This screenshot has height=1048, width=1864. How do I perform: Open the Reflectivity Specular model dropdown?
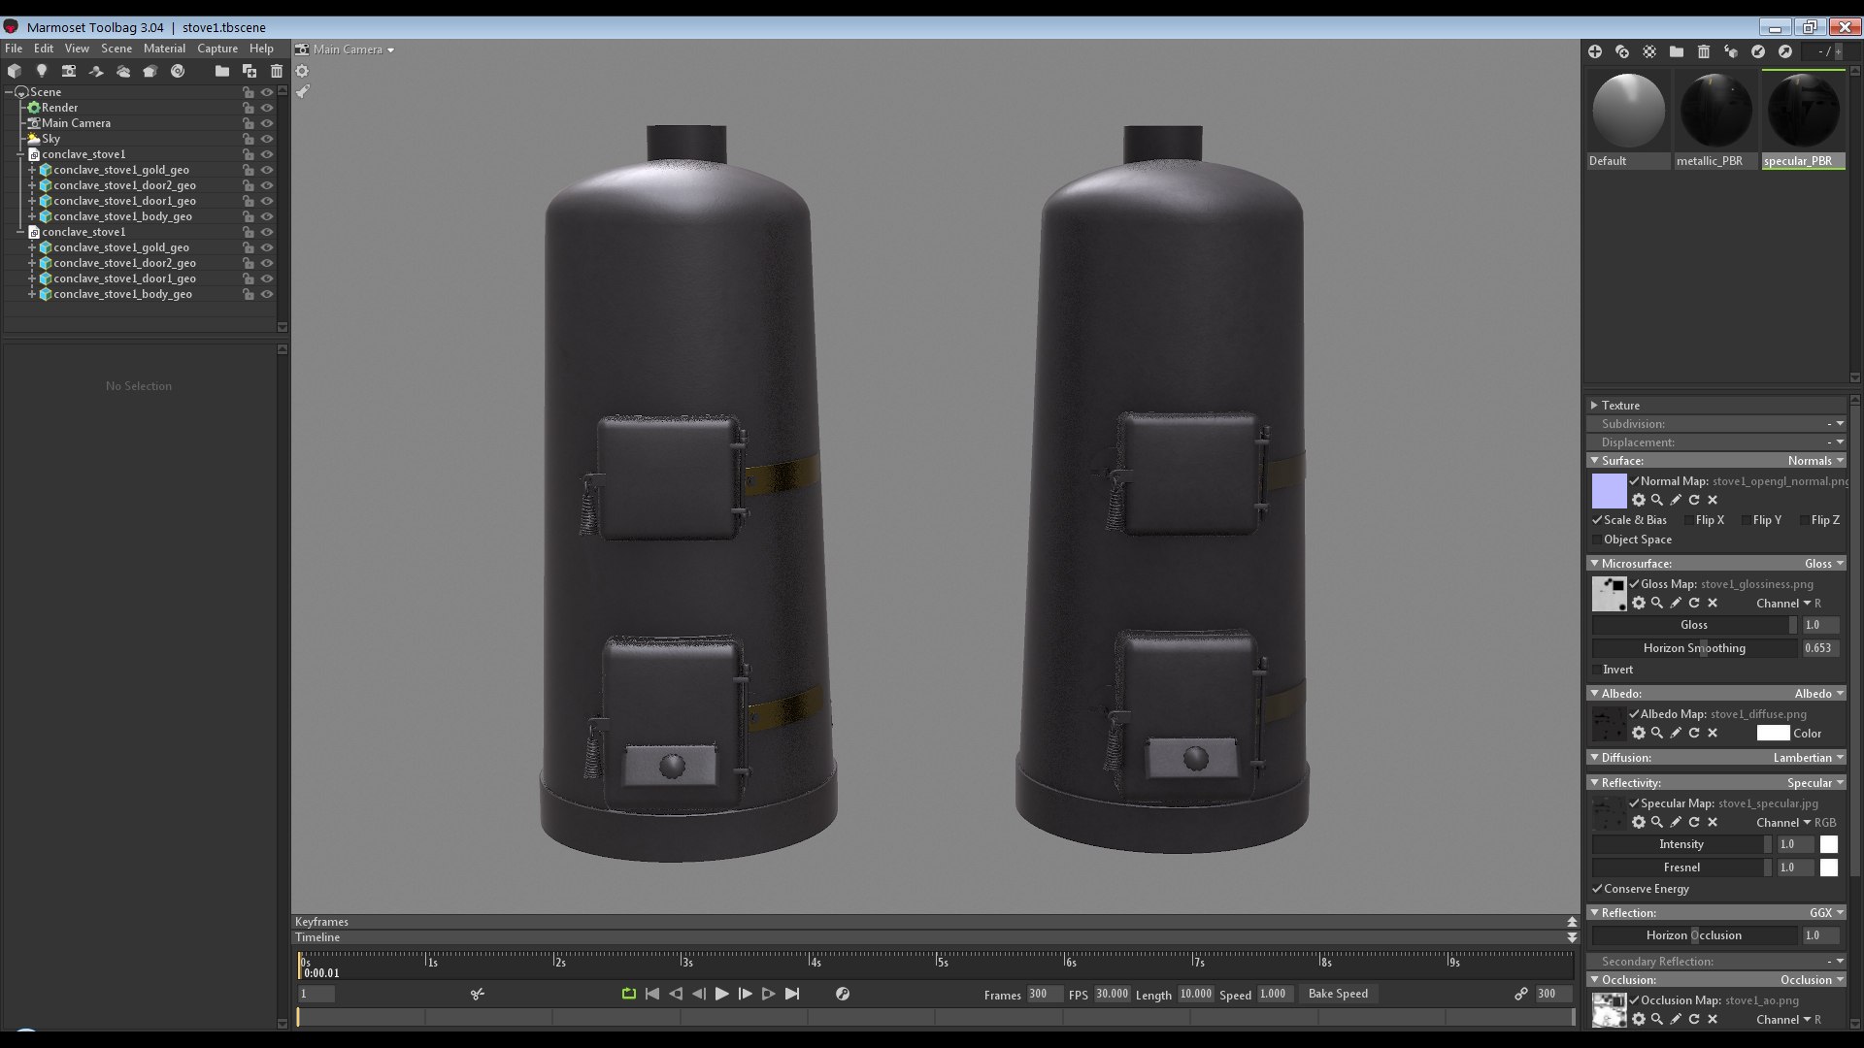click(1815, 783)
